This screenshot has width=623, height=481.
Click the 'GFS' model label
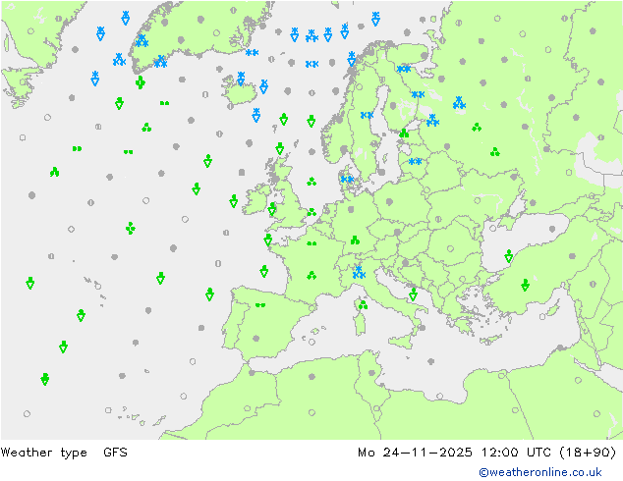click(x=116, y=452)
